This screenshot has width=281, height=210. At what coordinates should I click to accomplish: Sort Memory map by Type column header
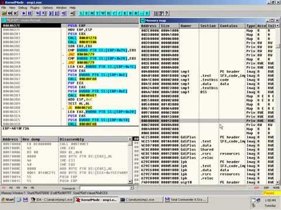pyautogui.click(x=251, y=26)
